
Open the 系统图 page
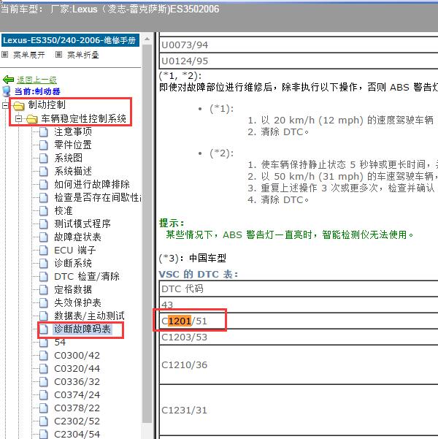coord(69,158)
